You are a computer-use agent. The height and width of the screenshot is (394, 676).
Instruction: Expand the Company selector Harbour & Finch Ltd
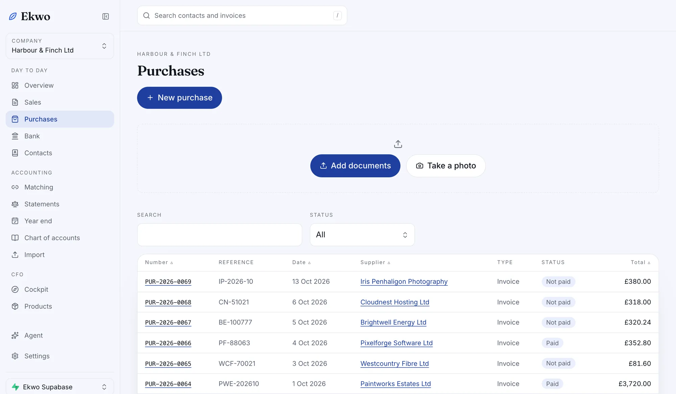(60, 46)
